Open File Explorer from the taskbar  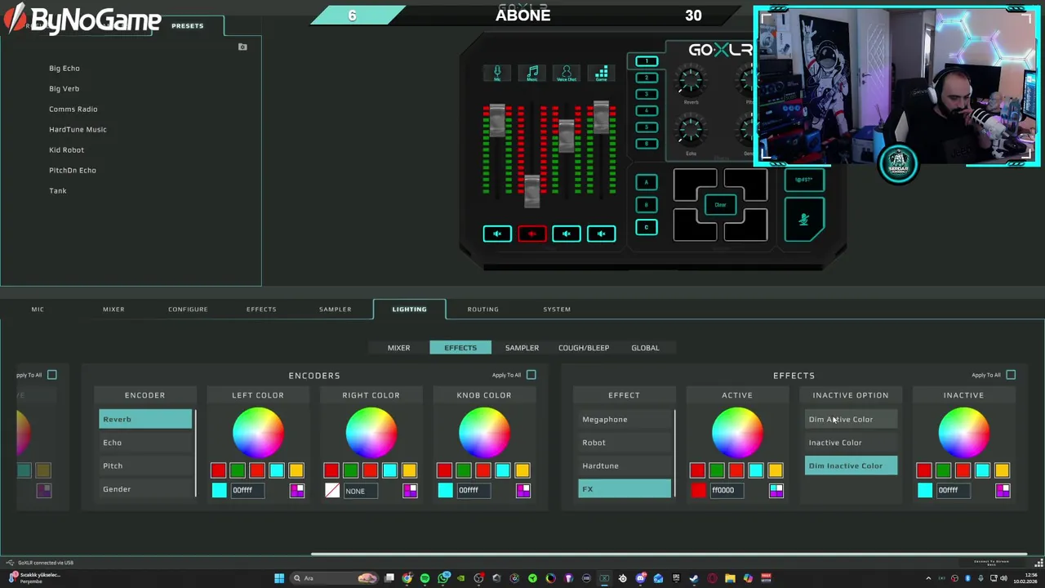730,578
